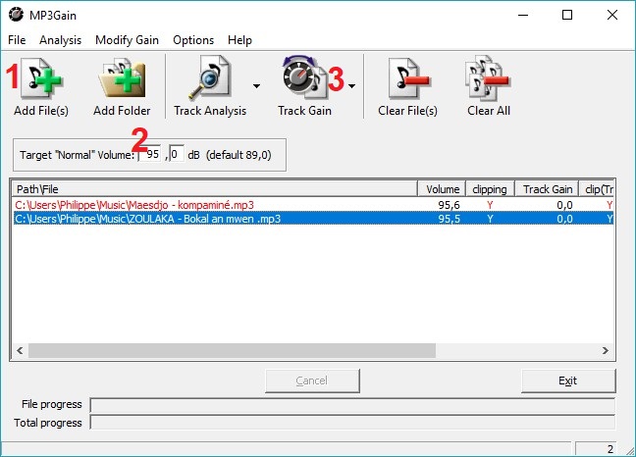Select the Maesdjo - kompaminé.mp3 row
This screenshot has height=457, width=636.
pos(313,205)
